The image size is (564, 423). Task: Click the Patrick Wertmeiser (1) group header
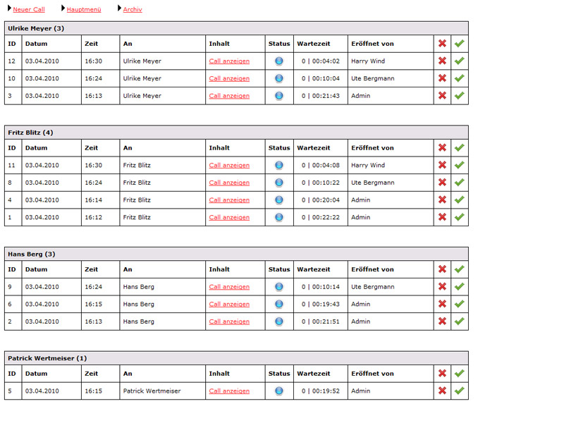pos(236,358)
